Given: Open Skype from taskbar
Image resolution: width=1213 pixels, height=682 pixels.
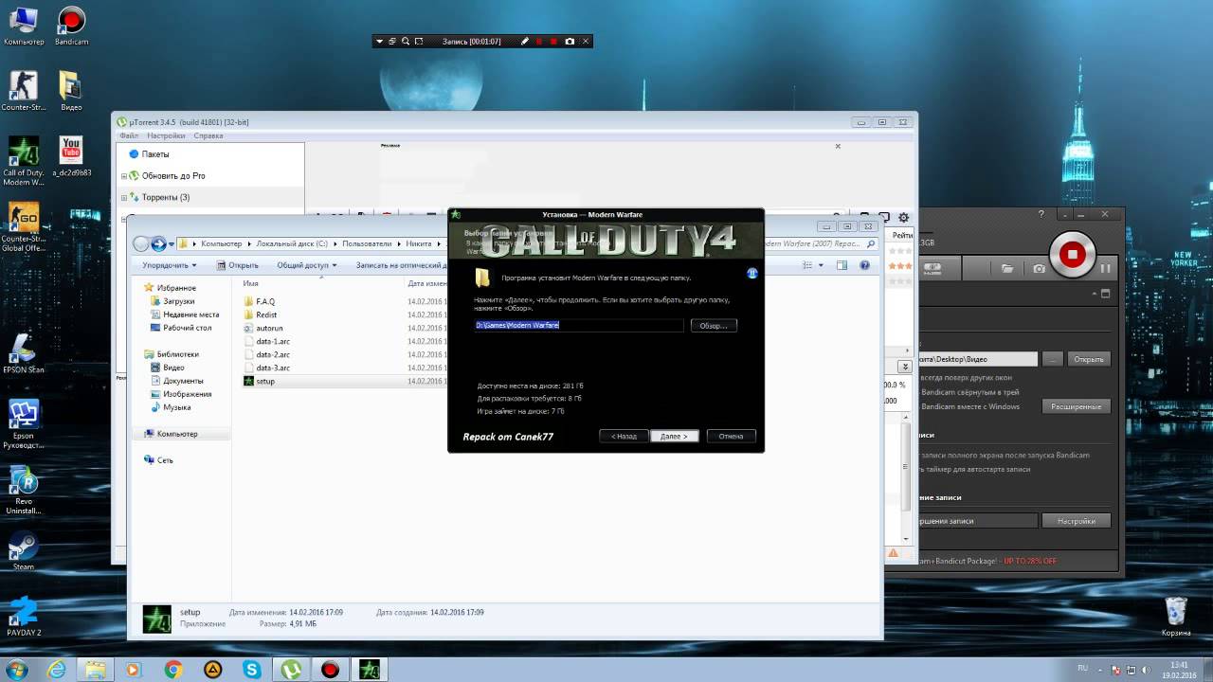Looking at the screenshot, I should [x=252, y=670].
